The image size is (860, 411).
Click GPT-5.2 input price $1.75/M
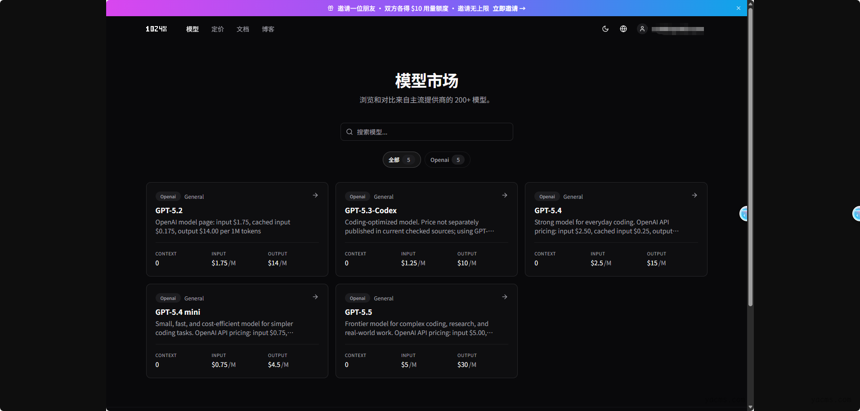[x=224, y=263]
